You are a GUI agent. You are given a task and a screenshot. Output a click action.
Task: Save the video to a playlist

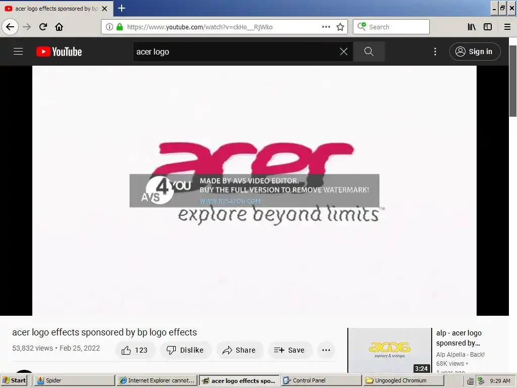pyautogui.click(x=289, y=350)
